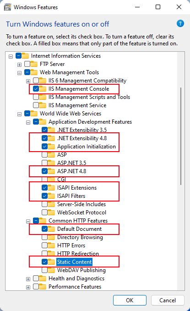Viewport: 190px width, 311px height.
Task: Uncheck the Static Content checkbox
Action: 44,262
